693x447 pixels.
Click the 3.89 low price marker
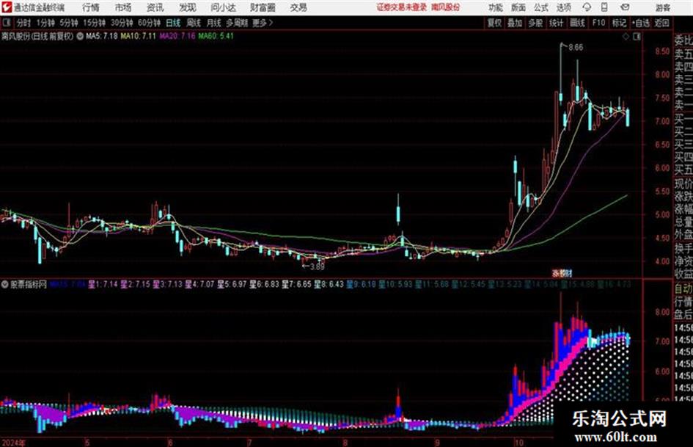coord(317,266)
